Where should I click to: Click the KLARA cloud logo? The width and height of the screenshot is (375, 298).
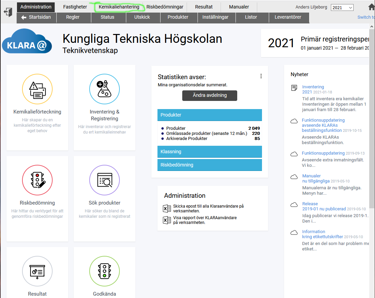coord(27,41)
